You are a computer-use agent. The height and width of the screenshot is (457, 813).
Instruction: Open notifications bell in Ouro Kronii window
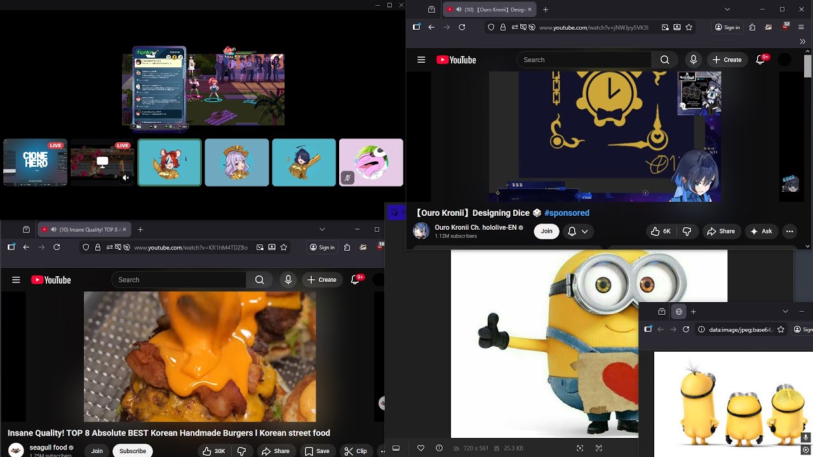pyautogui.click(x=761, y=60)
